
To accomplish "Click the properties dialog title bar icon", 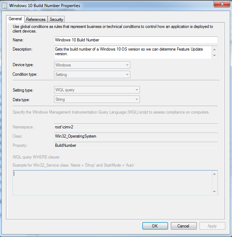I will (x=4, y=6).
